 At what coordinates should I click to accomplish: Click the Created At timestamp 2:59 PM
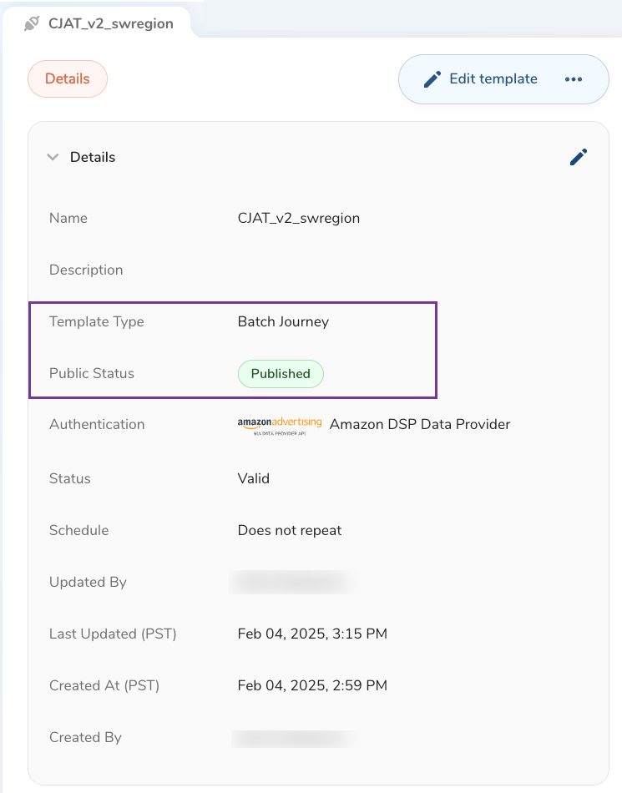point(312,686)
